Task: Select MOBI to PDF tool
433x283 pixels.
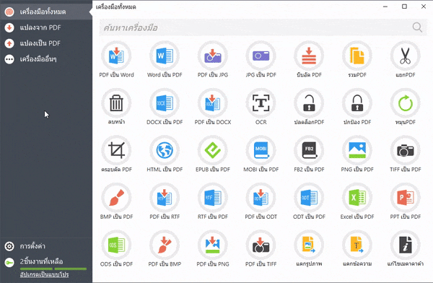Action: pyautogui.click(x=261, y=151)
